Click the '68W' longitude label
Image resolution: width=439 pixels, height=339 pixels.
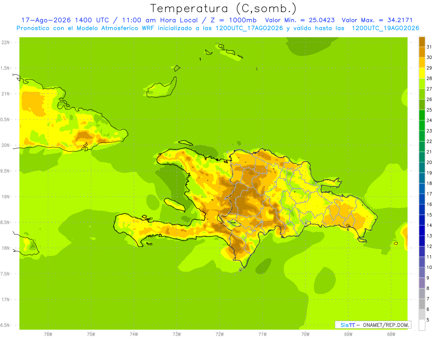[391, 334]
